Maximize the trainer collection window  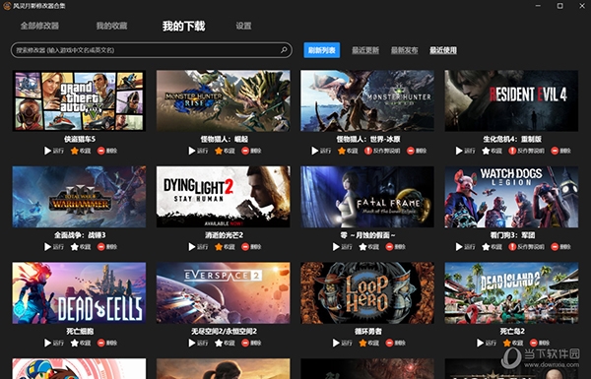(560, 6)
